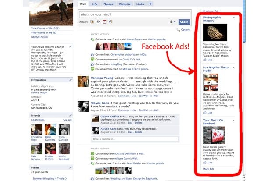Open Linden Griffith's friend thumbnail

tap(50, 149)
